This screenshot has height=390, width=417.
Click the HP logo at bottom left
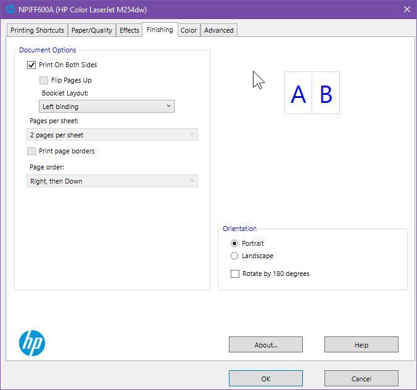[x=32, y=343]
